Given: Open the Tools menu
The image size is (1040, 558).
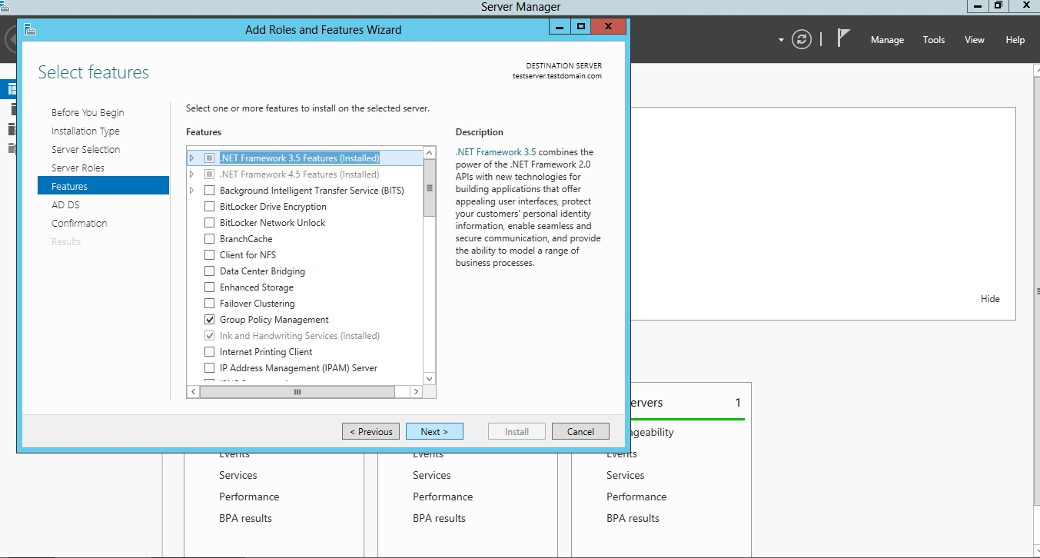Looking at the screenshot, I should [x=933, y=40].
